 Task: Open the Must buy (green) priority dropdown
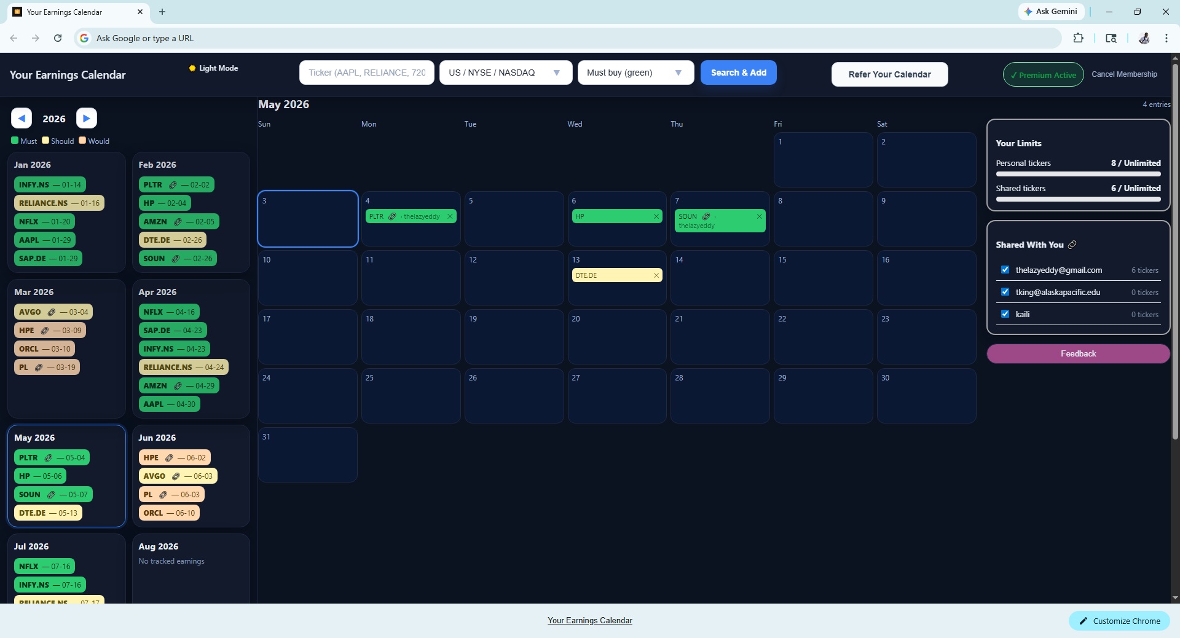635,73
